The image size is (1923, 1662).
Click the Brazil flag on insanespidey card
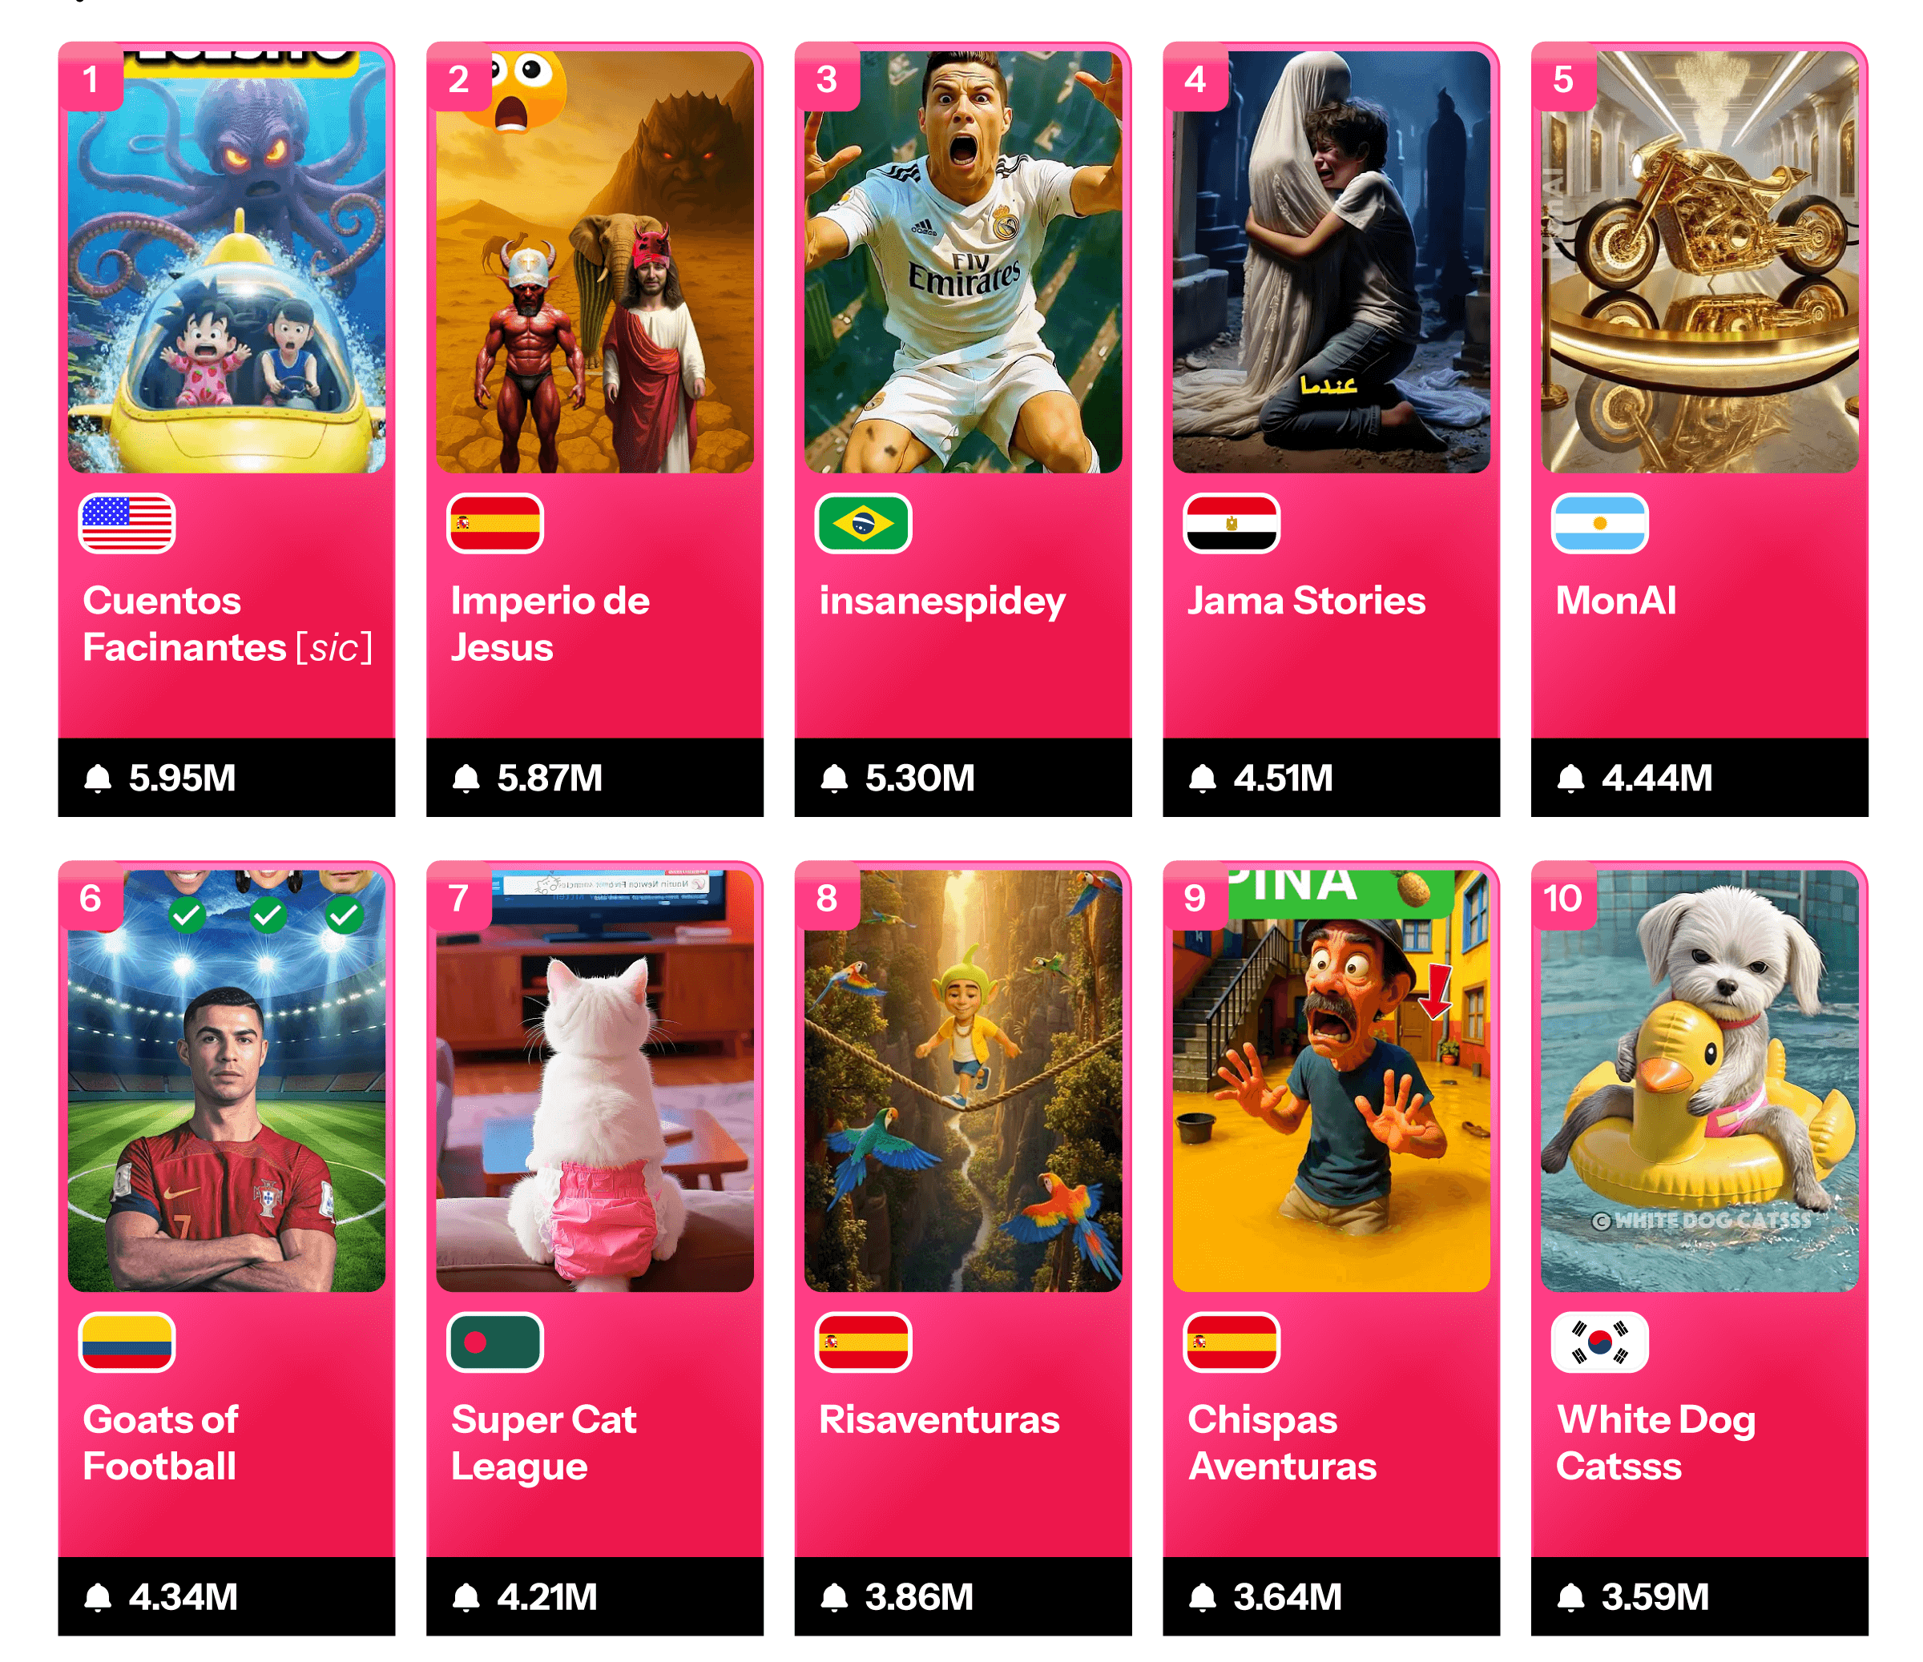pos(863,523)
